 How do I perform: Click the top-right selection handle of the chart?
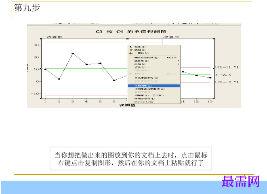(x=214, y=39)
